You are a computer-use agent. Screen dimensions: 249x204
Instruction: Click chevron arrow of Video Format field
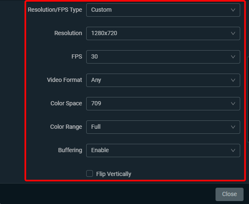coord(233,80)
